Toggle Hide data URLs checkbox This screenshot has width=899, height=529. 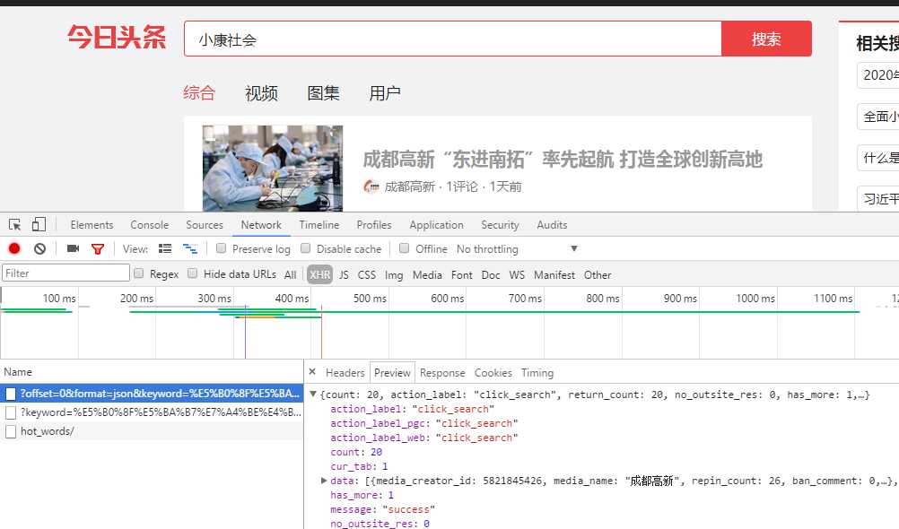tap(193, 273)
